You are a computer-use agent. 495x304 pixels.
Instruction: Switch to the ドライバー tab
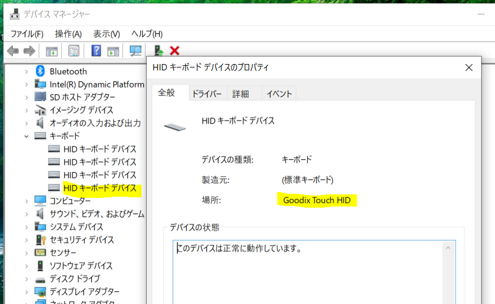pos(207,93)
